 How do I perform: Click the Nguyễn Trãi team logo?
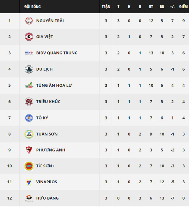29,21
